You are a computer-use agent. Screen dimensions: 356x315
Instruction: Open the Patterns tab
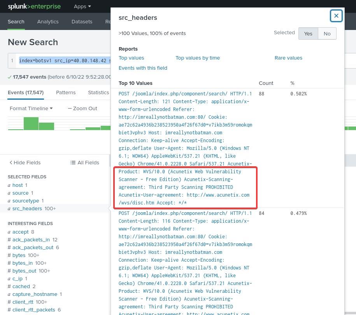tap(66, 93)
